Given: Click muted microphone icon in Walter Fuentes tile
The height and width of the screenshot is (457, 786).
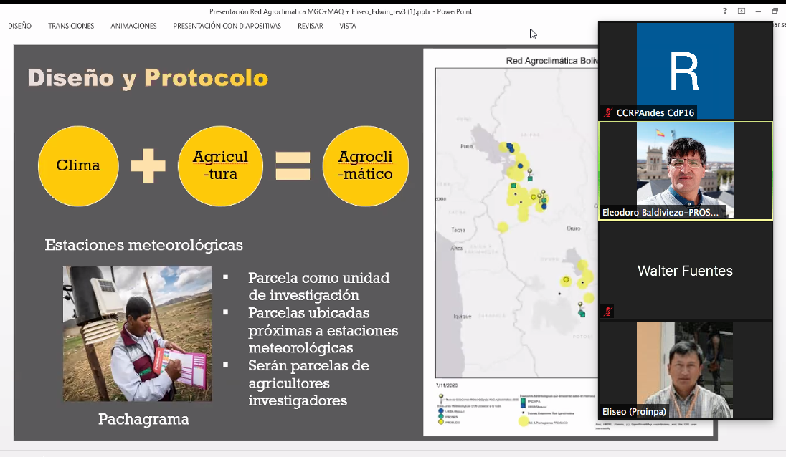Looking at the screenshot, I should 608,311.
